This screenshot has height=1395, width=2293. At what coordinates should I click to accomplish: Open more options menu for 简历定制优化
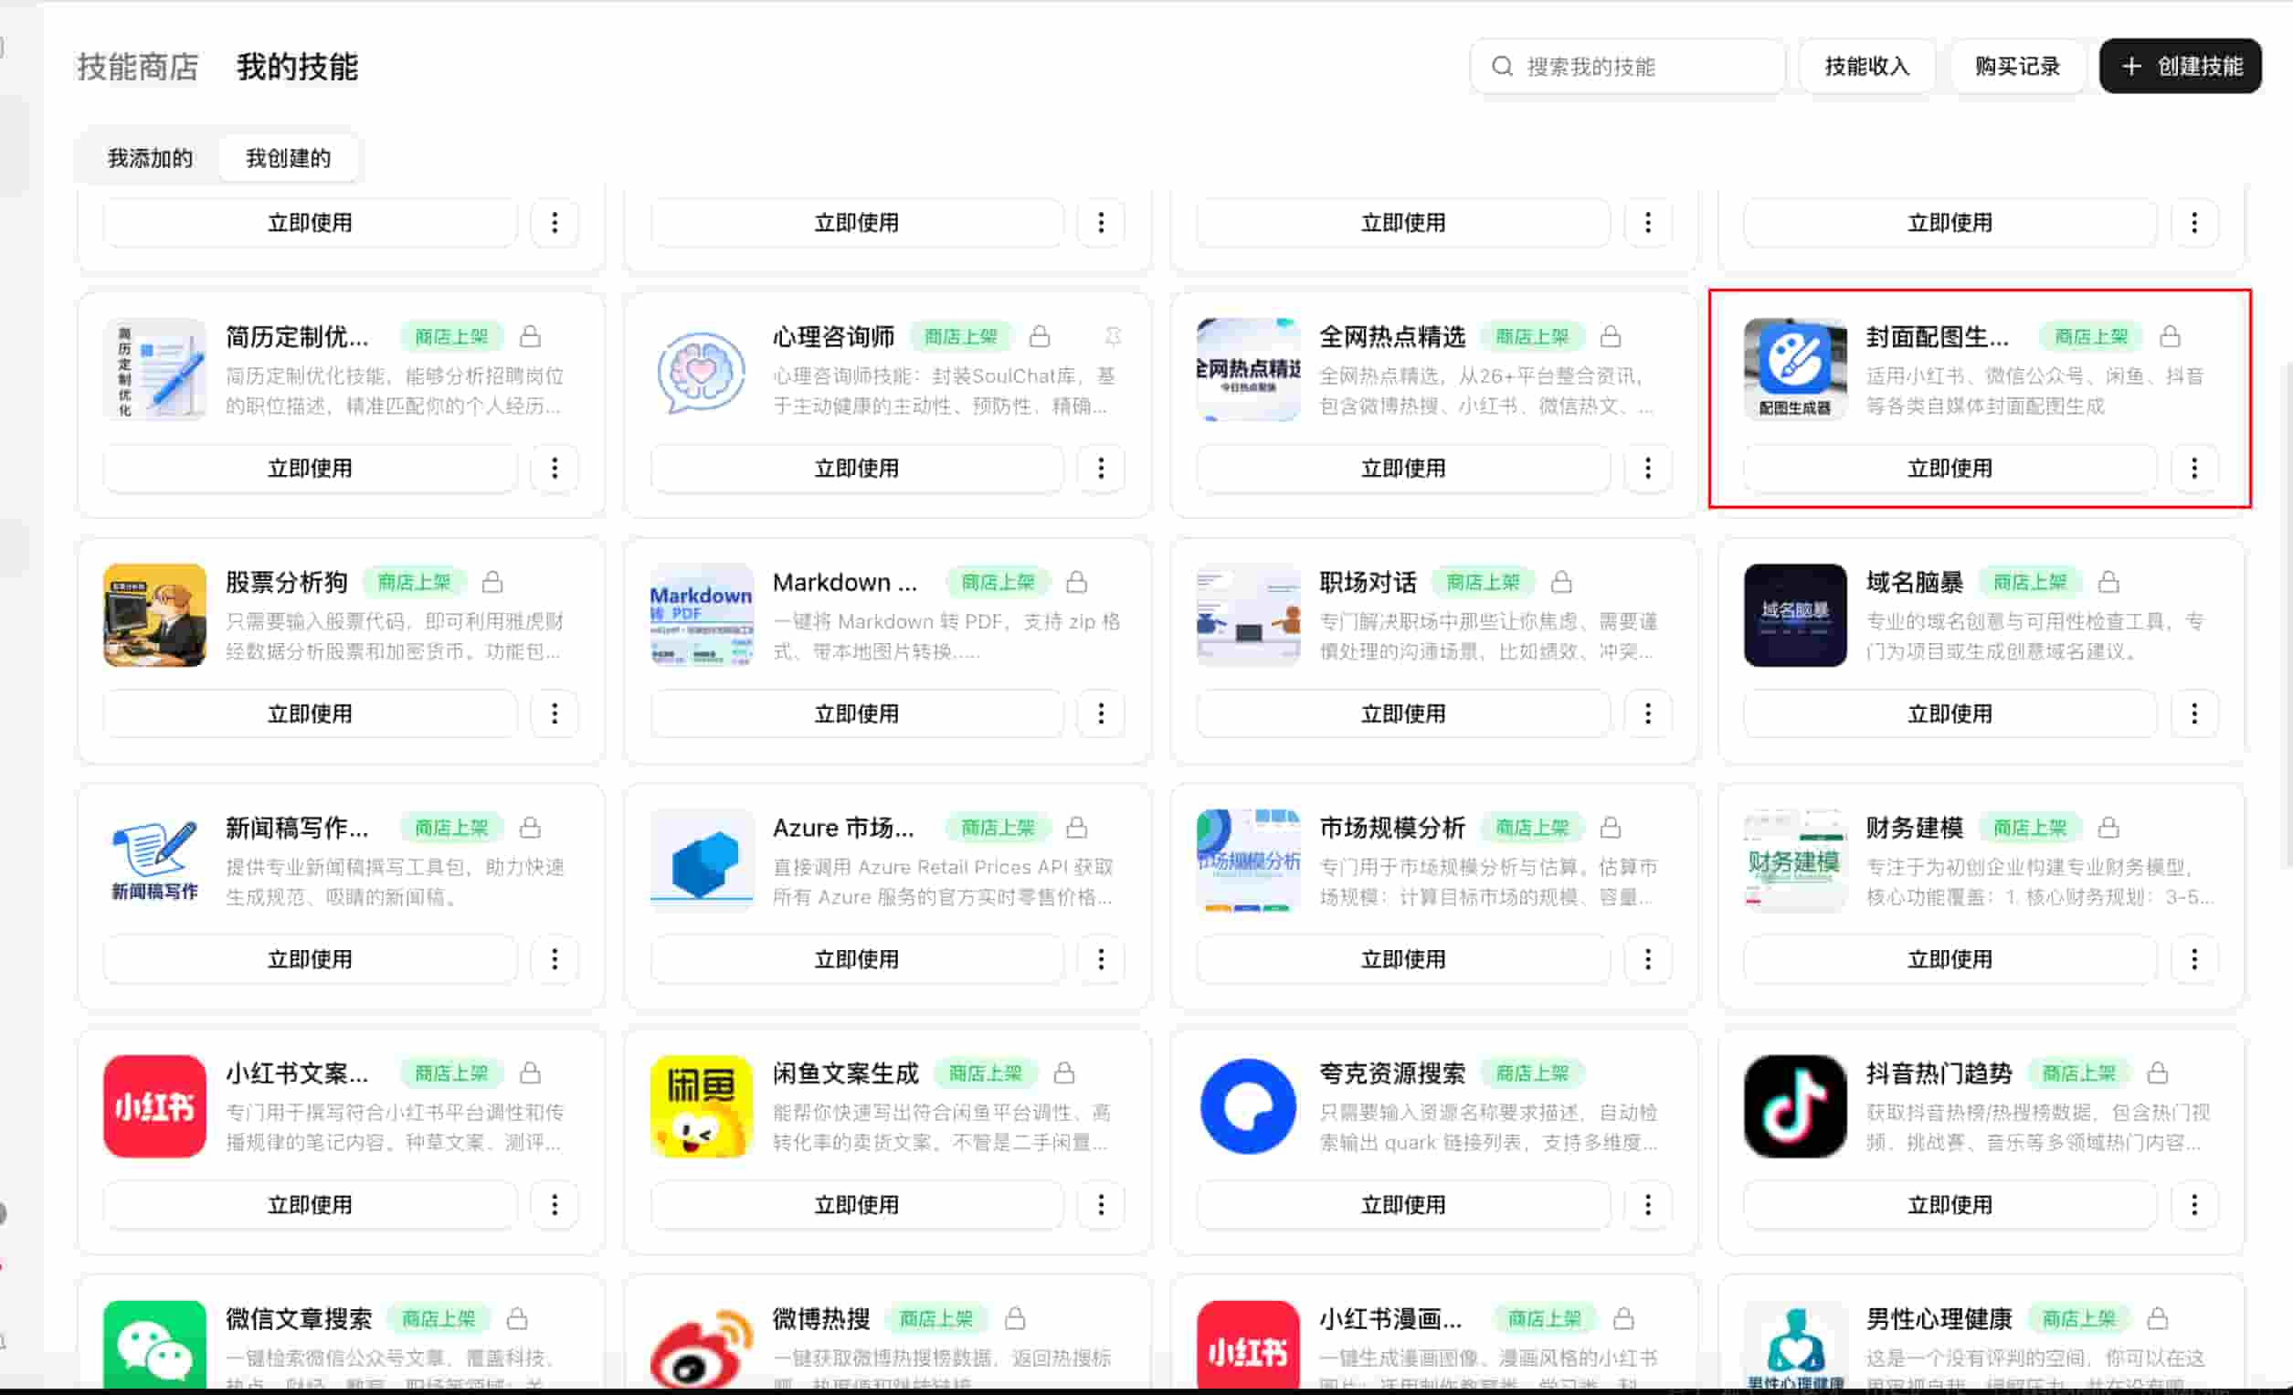[x=555, y=468]
